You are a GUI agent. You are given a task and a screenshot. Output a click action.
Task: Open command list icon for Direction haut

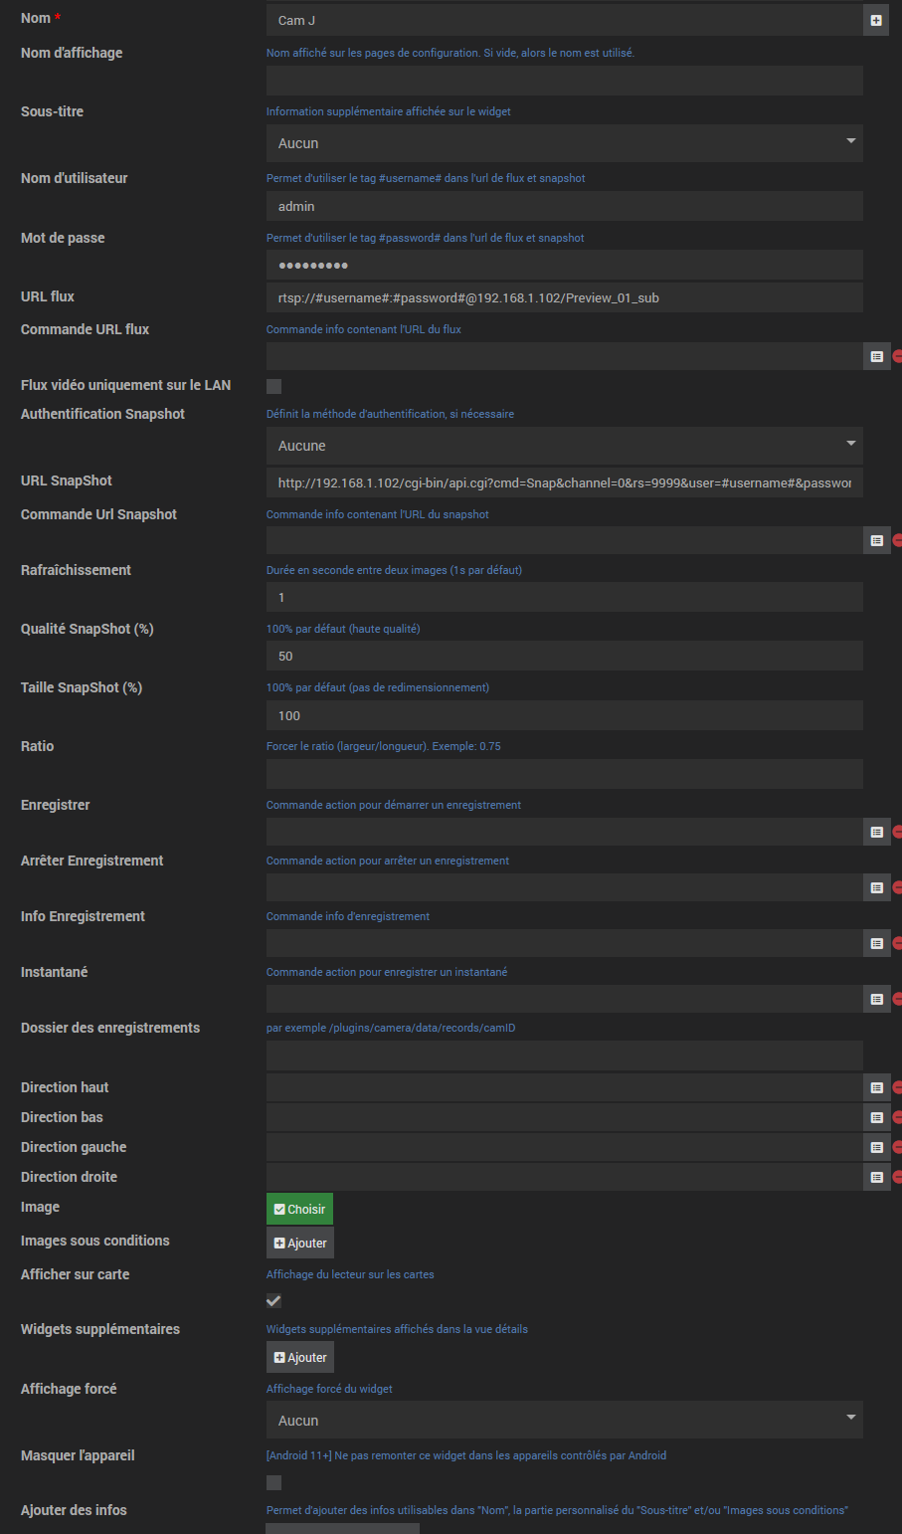click(876, 1087)
